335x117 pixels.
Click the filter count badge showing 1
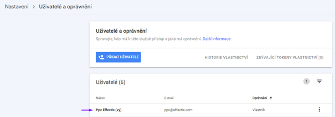point(307,82)
